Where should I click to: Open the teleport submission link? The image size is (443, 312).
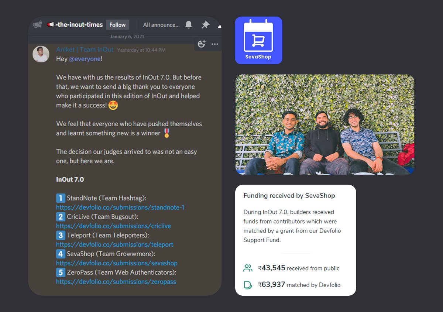tap(114, 244)
